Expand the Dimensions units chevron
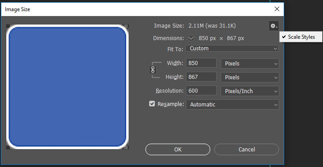323x167 pixels. [x=191, y=38]
